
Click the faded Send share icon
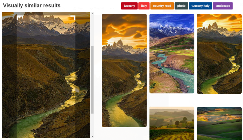tap(75, 8)
